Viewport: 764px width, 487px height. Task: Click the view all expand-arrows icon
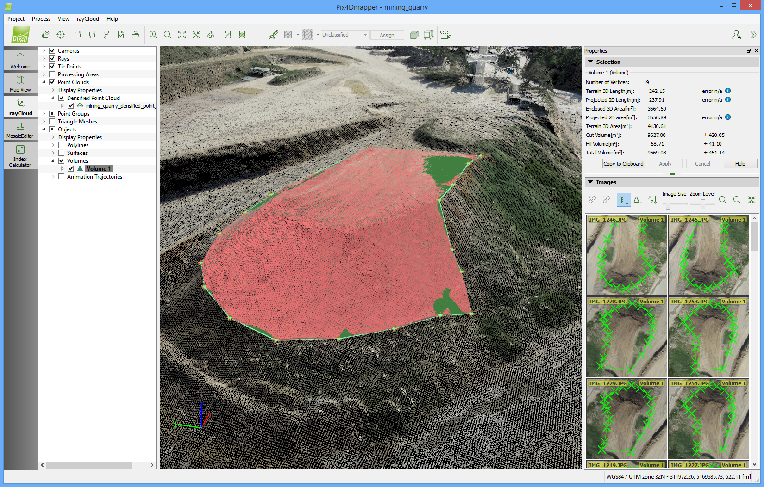tap(182, 35)
